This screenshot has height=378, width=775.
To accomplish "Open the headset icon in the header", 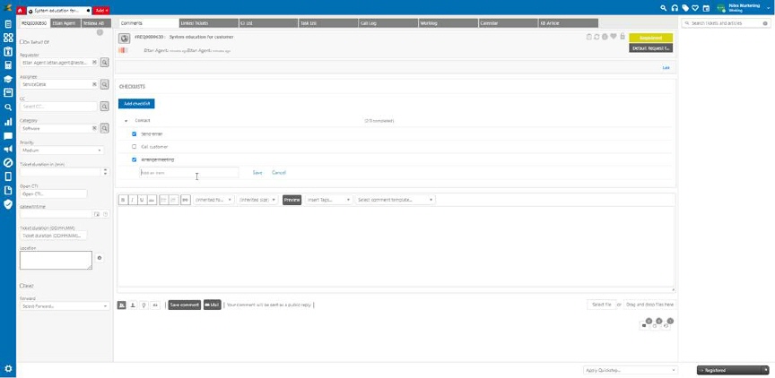I will 675,8.
